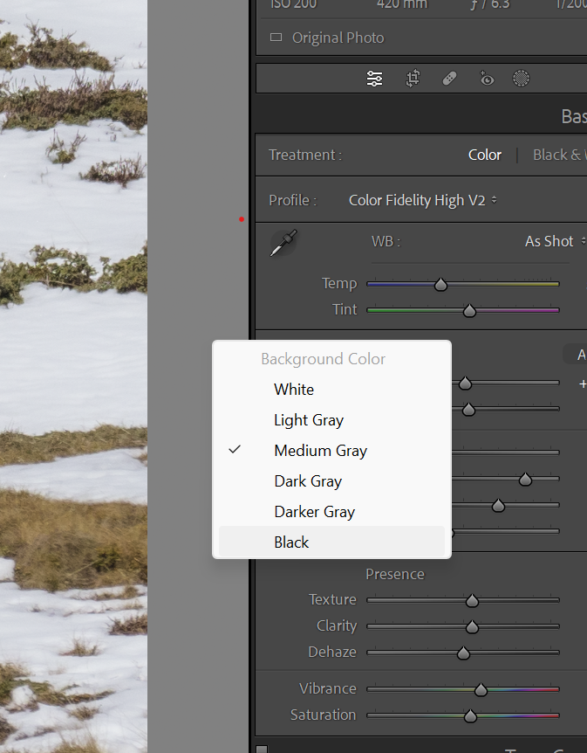Select the Edit sliders tool icon
587x753 pixels.
coord(375,79)
